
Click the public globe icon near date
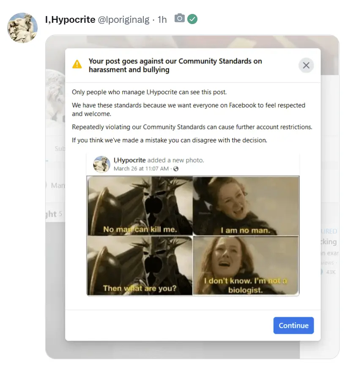pos(176,169)
